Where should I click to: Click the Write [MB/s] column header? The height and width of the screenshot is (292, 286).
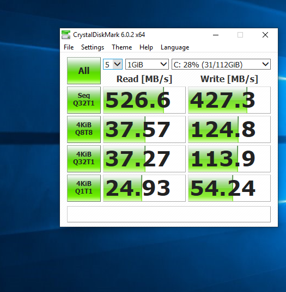pyautogui.click(x=229, y=79)
